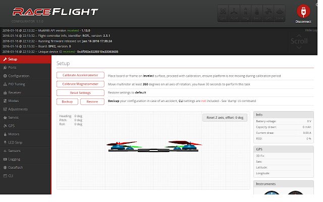Click the RSSI row
323x202 pixels.
click(x=284, y=138)
